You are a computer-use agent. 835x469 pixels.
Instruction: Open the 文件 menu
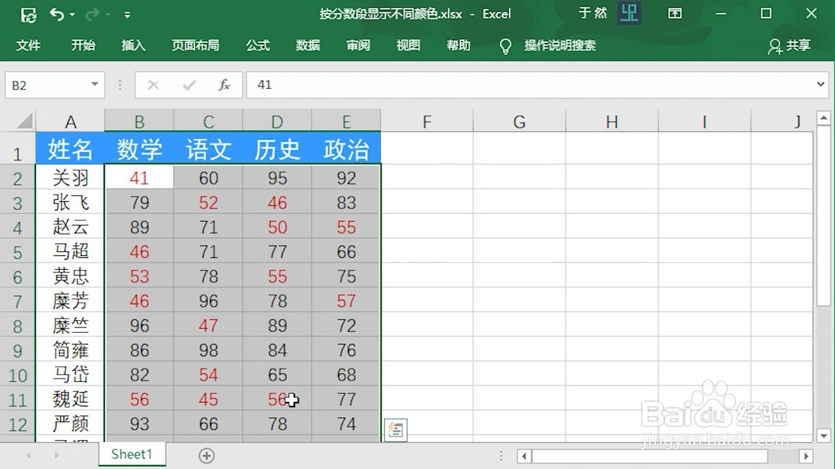(x=29, y=46)
